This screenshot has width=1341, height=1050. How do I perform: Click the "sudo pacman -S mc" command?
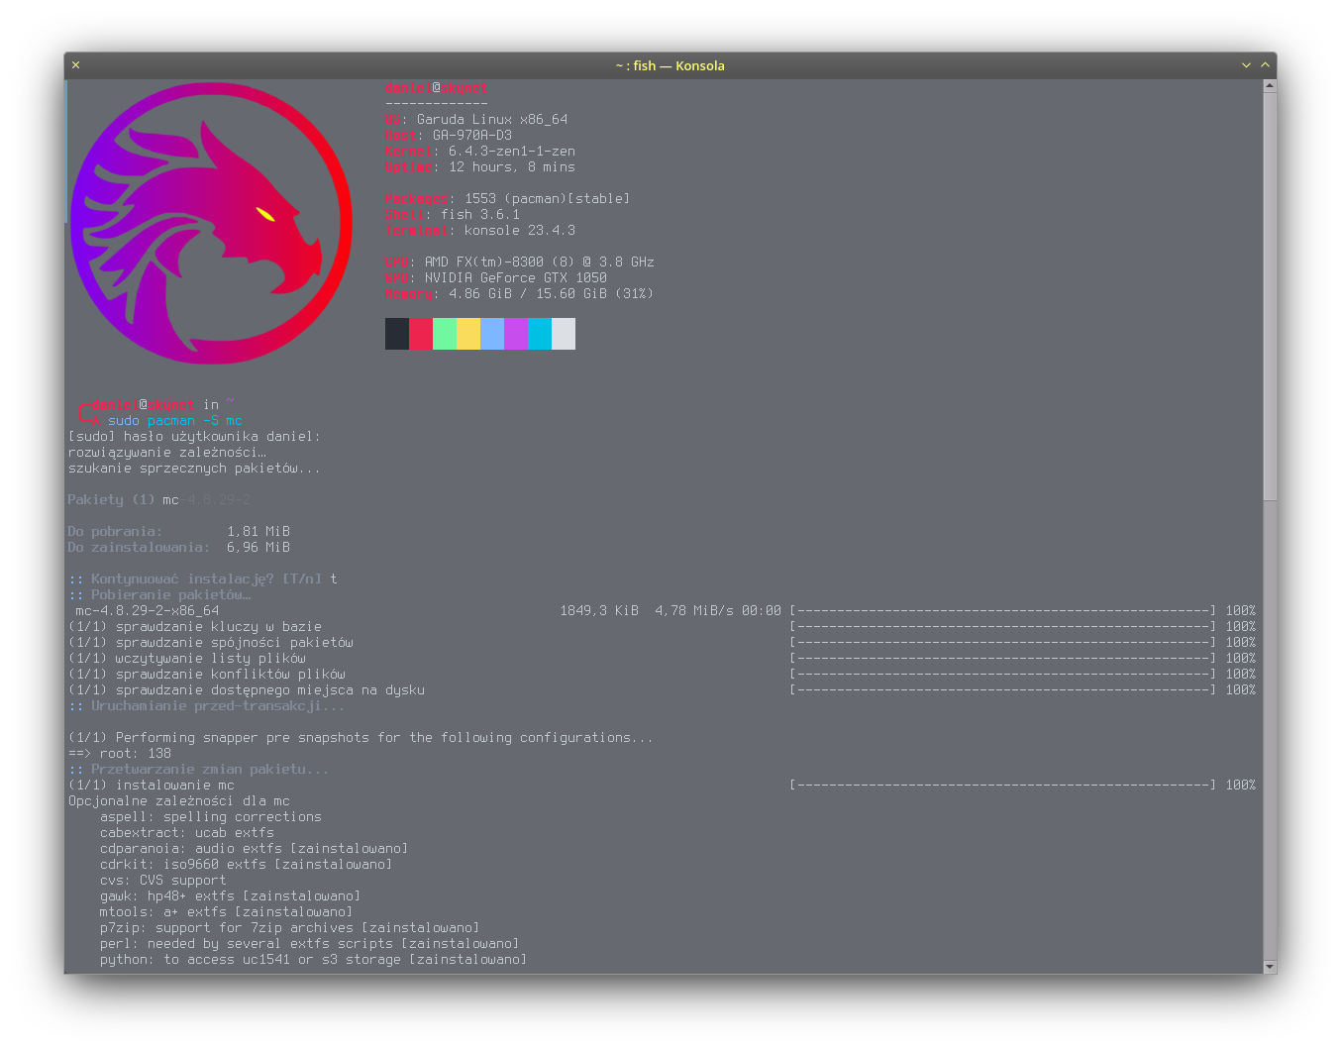coord(175,421)
